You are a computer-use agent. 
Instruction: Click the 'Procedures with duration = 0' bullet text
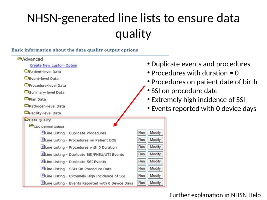click(x=195, y=73)
